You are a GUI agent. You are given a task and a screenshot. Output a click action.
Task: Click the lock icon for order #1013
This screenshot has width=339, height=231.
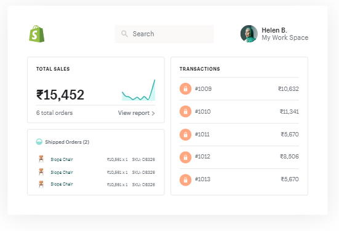[x=186, y=180]
